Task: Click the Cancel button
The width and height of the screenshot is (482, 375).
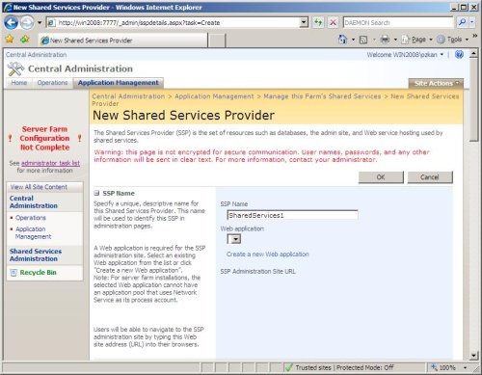Action: [430, 177]
